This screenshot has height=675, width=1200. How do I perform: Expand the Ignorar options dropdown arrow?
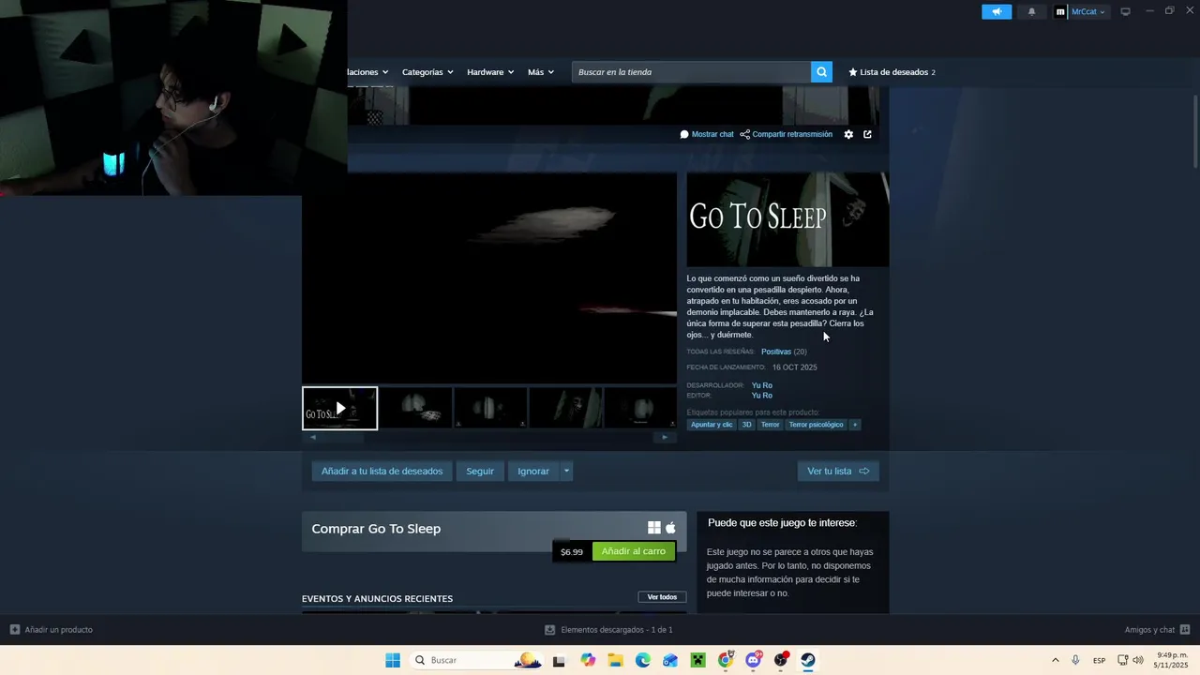click(566, 471)
